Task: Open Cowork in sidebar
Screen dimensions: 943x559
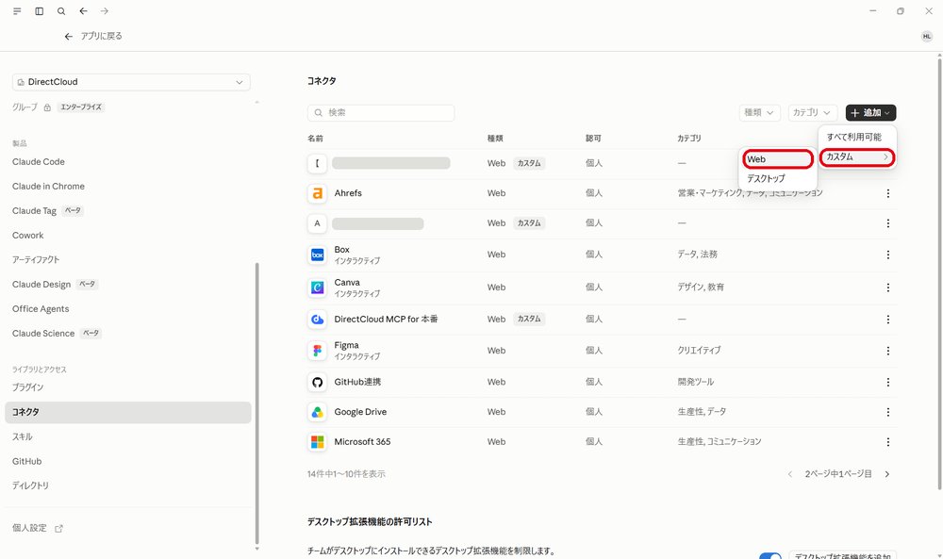Action: tap(27, 236)
